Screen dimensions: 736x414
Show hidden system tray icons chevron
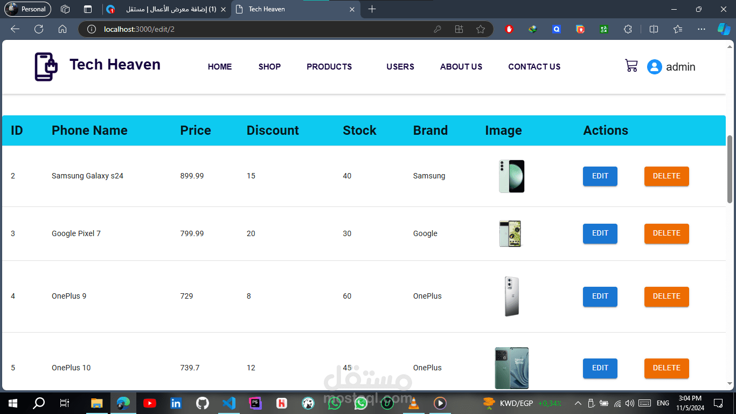click(x=578, y=403)
